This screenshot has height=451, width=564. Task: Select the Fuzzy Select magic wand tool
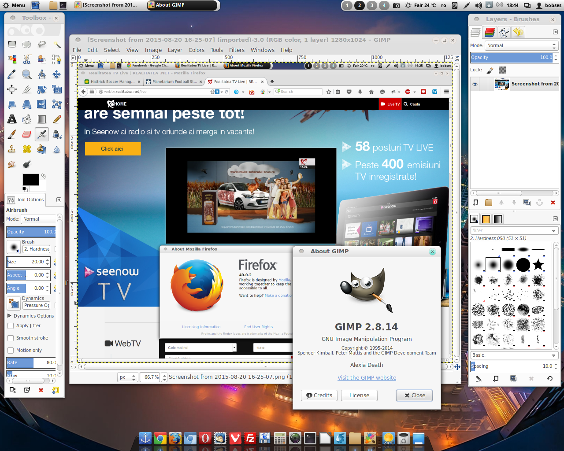(x=57, y=44)
